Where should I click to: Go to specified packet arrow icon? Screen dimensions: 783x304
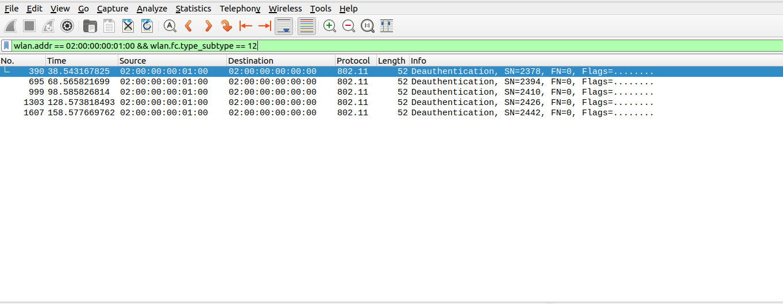tap(226, 26)
